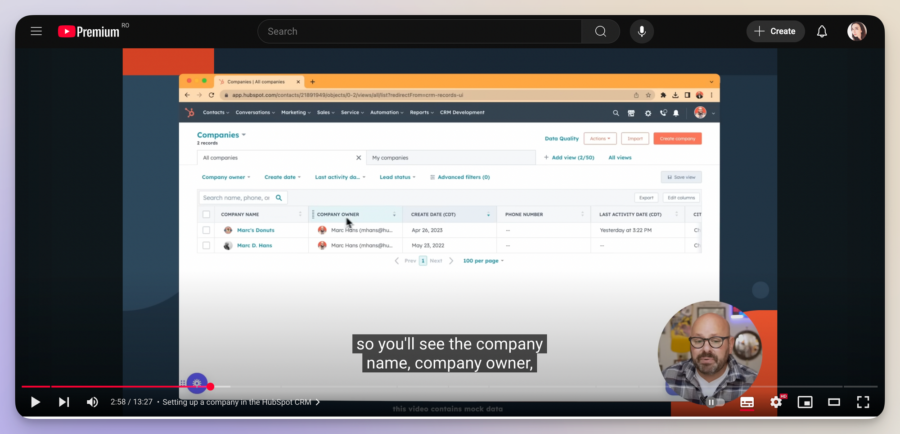Open the notifications bell
The height and width of the screenshot is (434, 900).
coord(822,31)
